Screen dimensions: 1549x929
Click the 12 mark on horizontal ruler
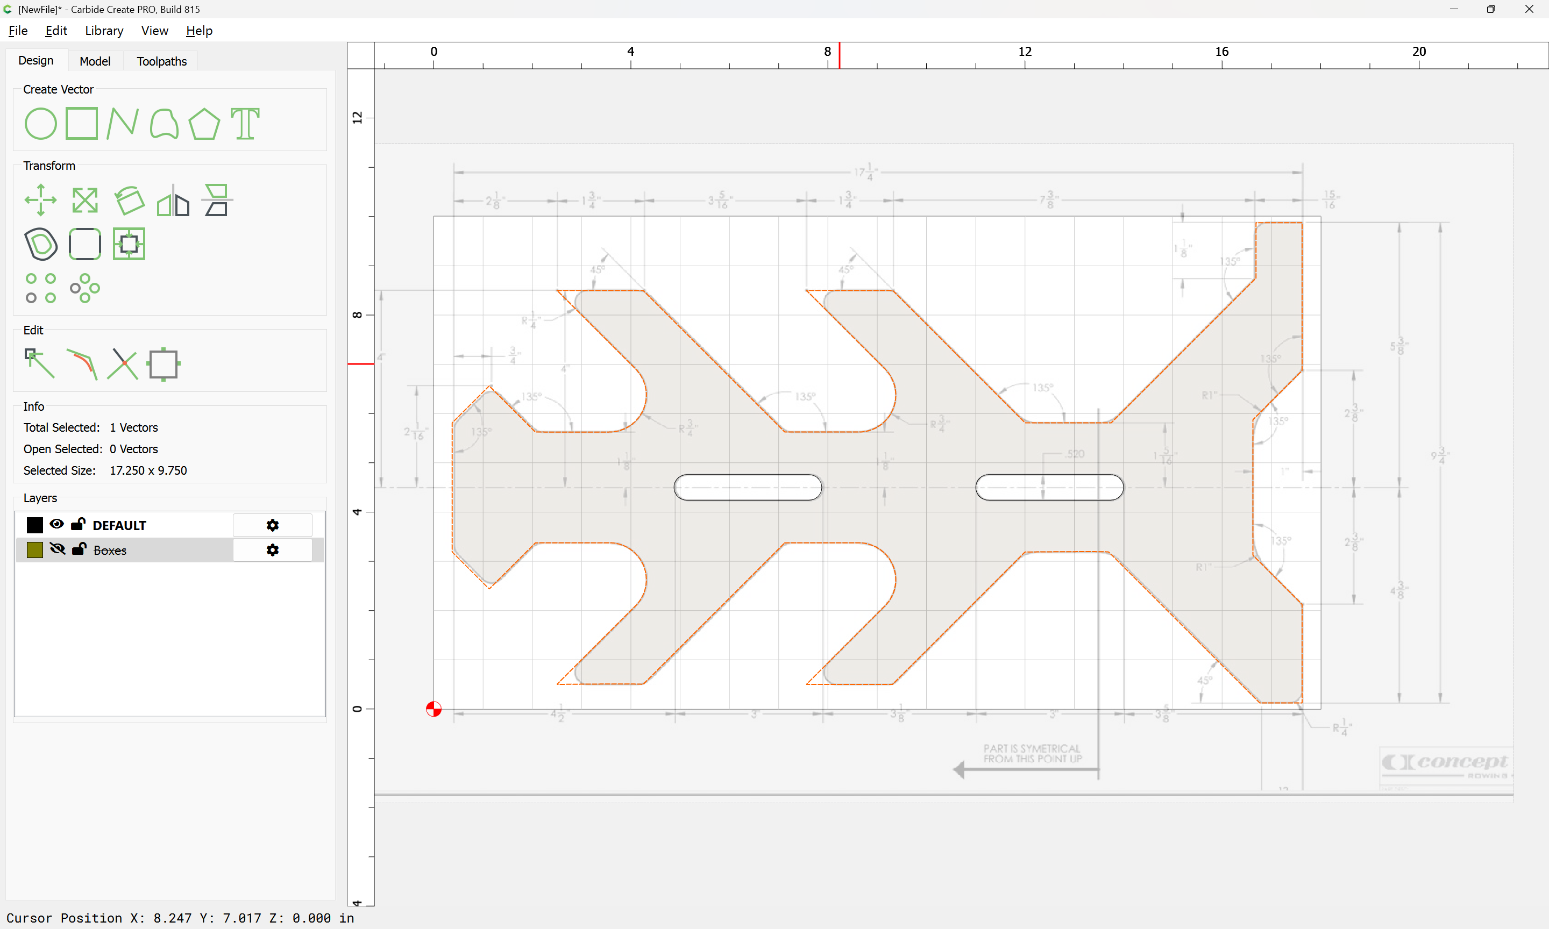(x=1025, y=51)
